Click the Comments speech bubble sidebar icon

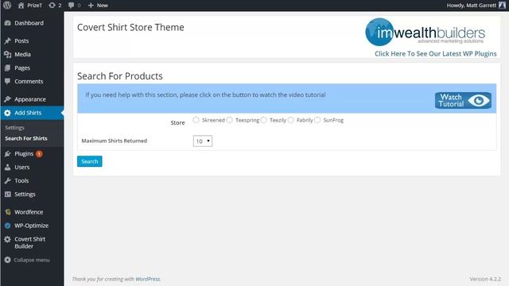[x=8, y=81]
